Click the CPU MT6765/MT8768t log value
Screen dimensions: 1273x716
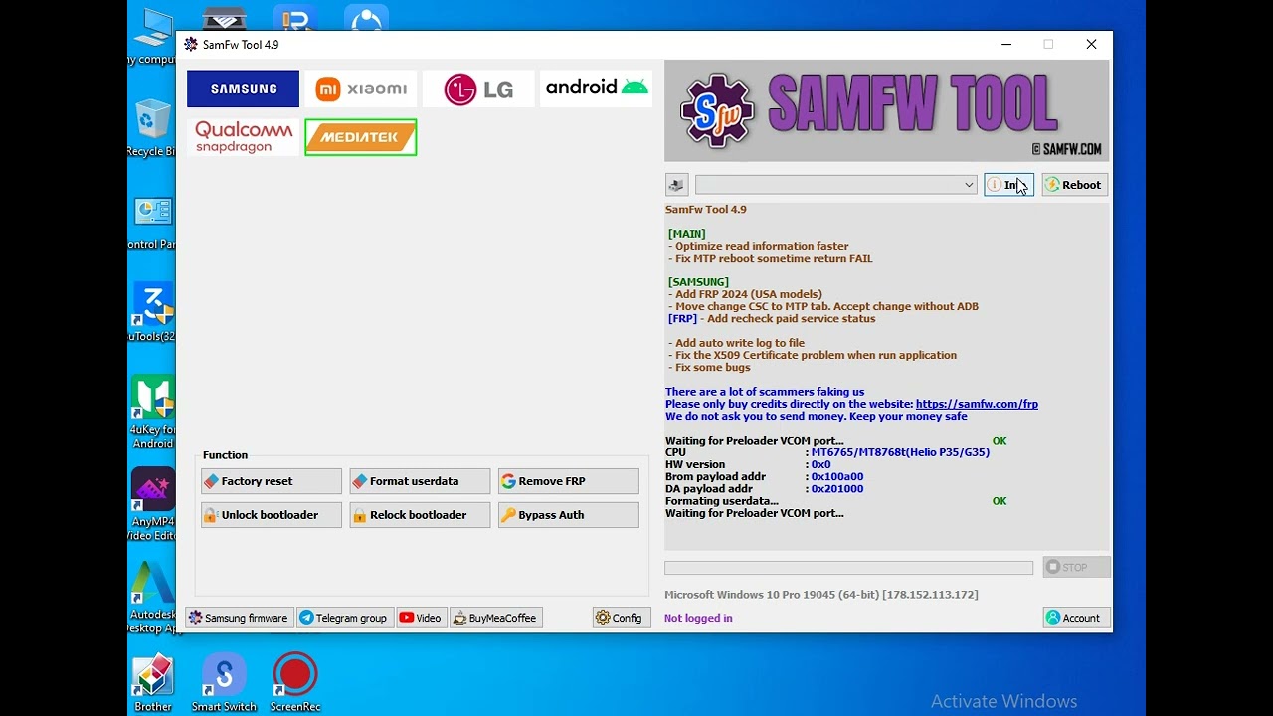[900, 452]
